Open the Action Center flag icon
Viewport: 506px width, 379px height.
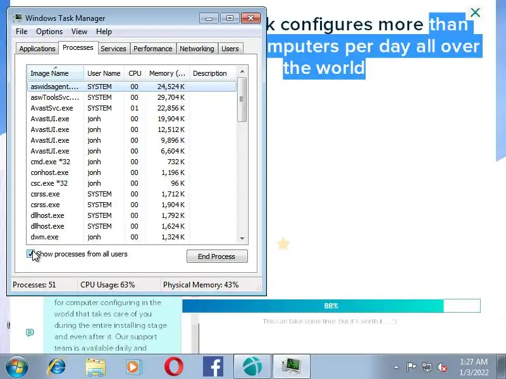coord(411,367)
